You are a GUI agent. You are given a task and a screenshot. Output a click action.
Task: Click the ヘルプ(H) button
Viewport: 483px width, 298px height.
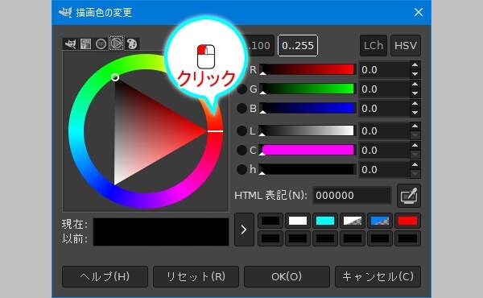pyautogui.click(x=105, y=277)
